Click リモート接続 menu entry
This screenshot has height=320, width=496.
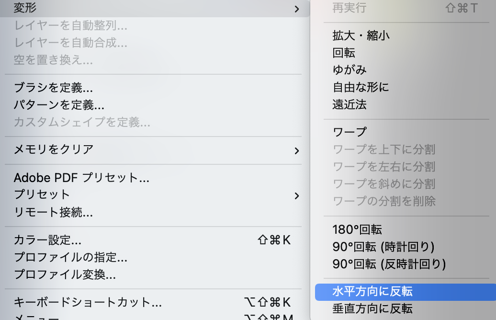tap(53, 212)
